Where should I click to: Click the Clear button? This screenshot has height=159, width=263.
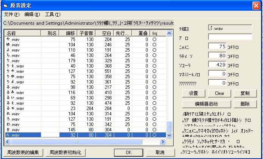tap(219, 93)
